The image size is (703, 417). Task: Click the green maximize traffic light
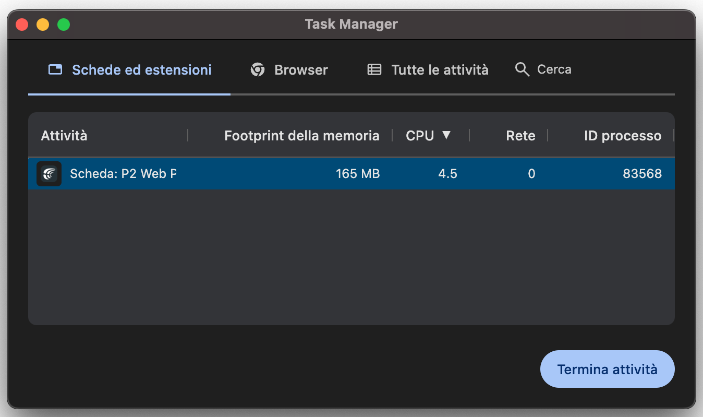pyautogui.click(x=63, y=24)
